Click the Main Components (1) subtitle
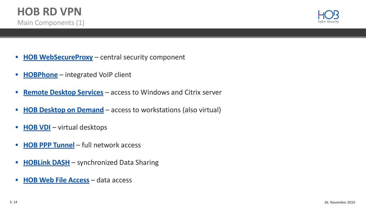366x206 pixels. pyautogui.click(x=51, y=23)
